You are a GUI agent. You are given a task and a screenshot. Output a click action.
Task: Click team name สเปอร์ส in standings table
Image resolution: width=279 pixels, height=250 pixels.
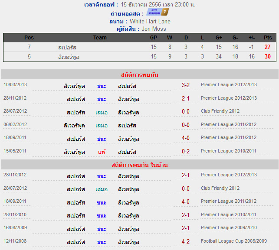tap(67, 47)
